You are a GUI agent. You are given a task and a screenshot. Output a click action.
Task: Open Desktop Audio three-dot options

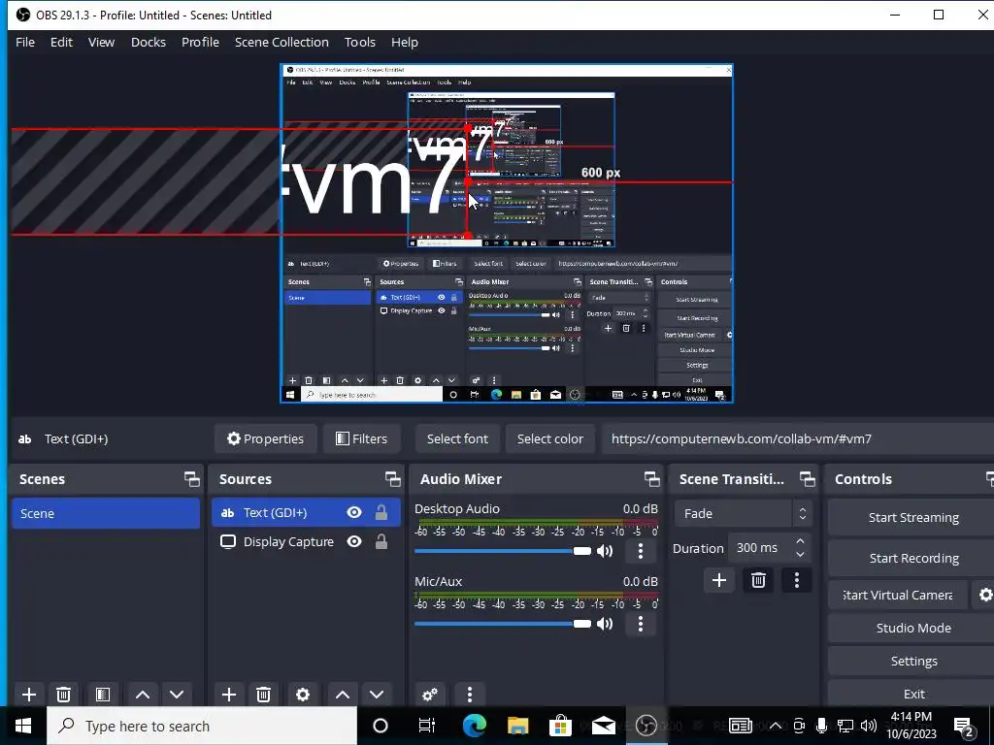(641, 551)
